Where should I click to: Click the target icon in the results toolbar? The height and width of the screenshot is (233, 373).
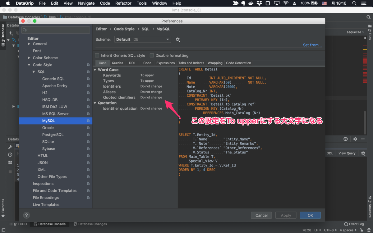(345, 139)
